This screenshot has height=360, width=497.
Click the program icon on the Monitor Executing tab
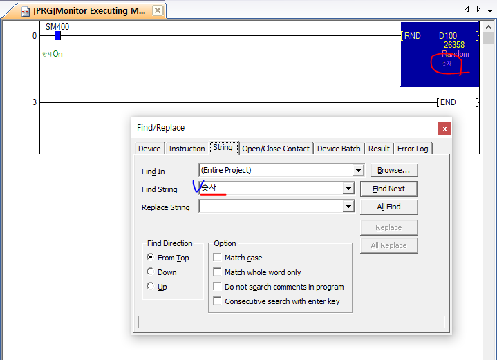click(26, 12)
